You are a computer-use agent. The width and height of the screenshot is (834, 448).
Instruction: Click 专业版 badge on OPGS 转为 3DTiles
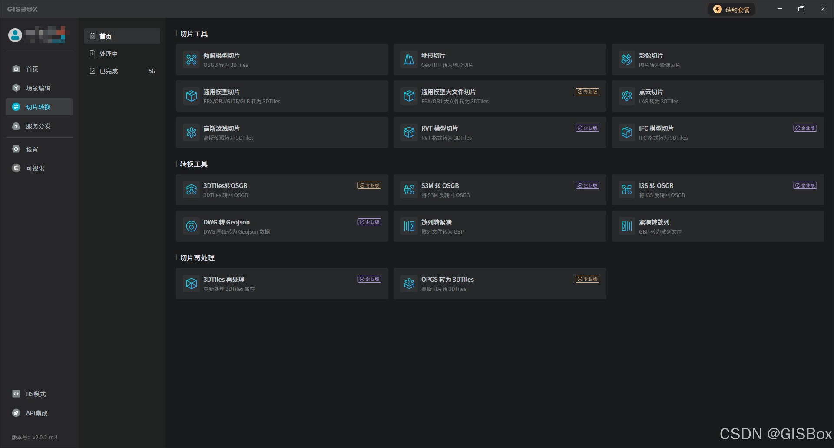coord(587,279)
